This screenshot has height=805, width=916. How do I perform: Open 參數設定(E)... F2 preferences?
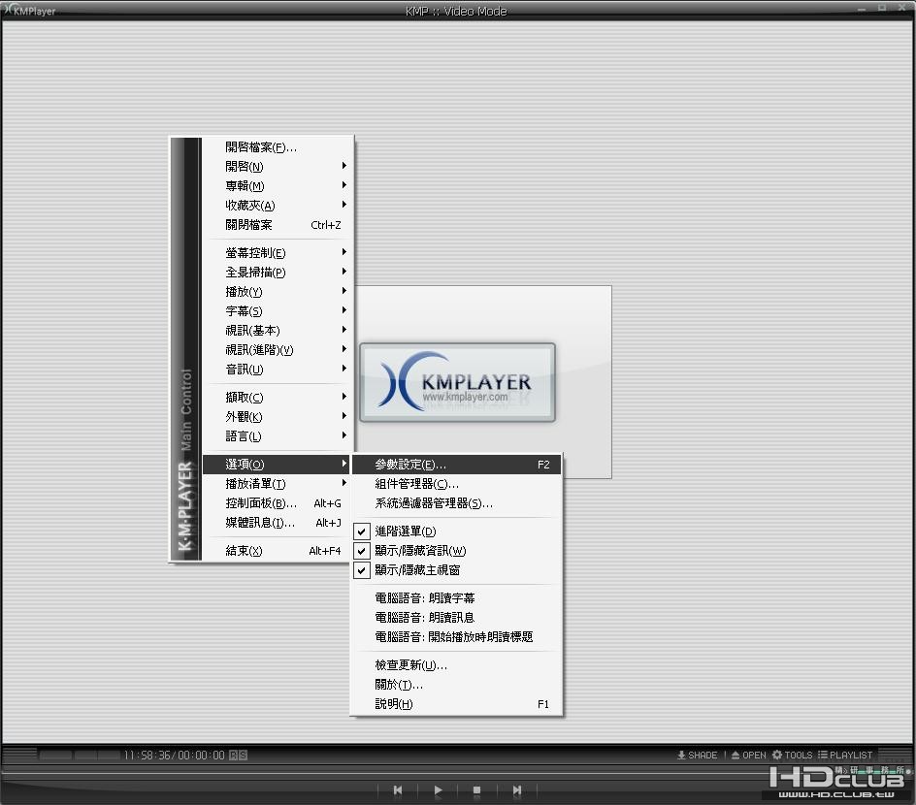click(x=456, y=464)
